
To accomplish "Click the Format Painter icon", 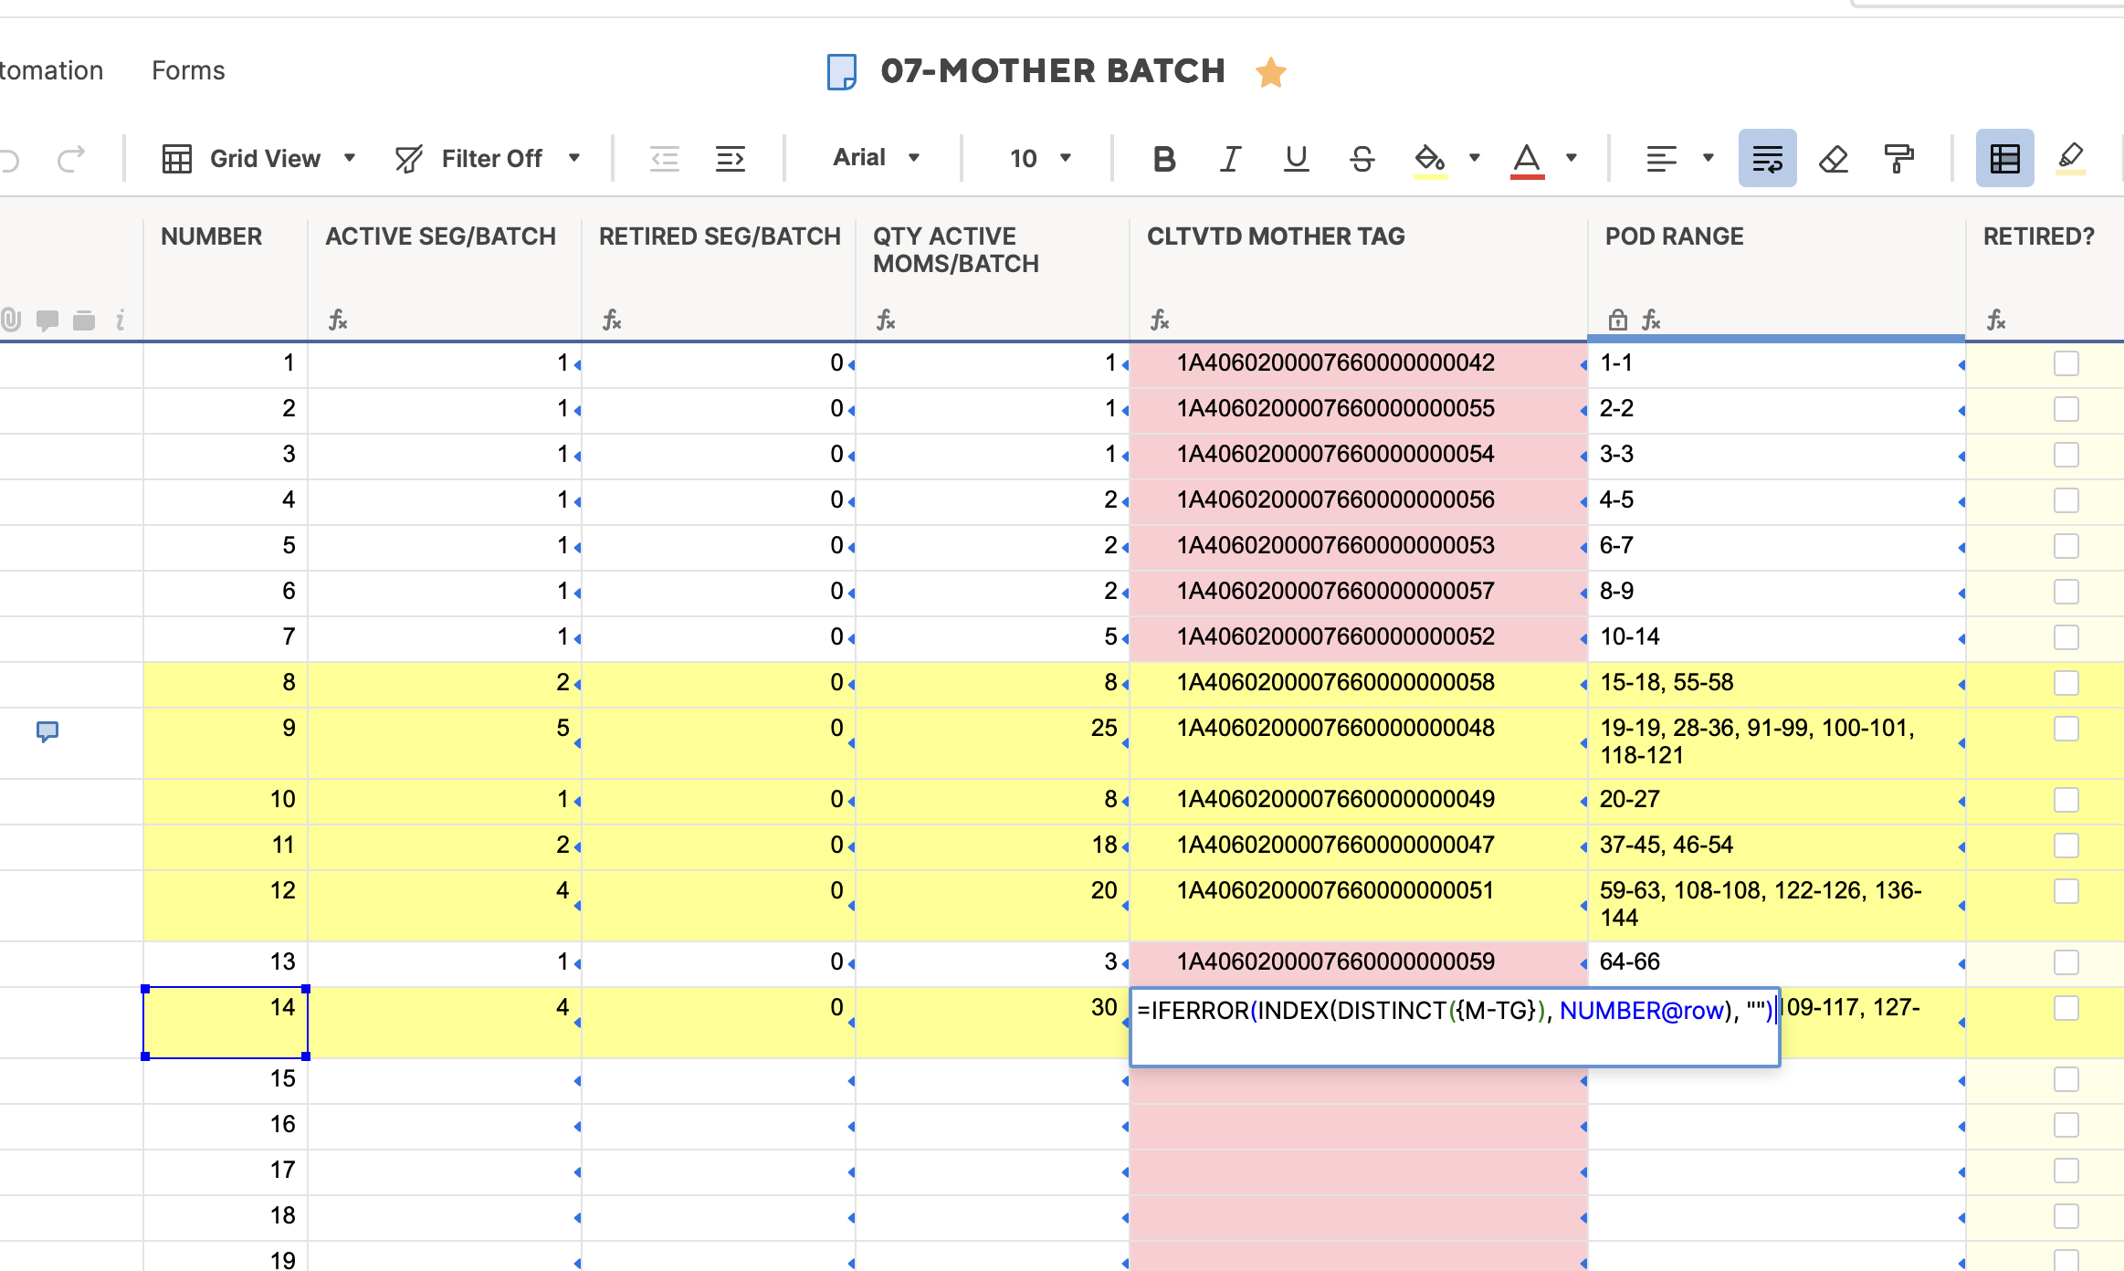I will 1899,159.
